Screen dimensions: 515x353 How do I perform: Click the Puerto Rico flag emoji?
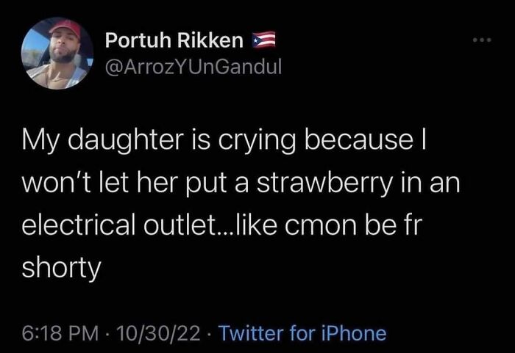tap(263, 39)
